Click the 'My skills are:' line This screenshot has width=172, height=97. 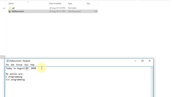point(15,74)
